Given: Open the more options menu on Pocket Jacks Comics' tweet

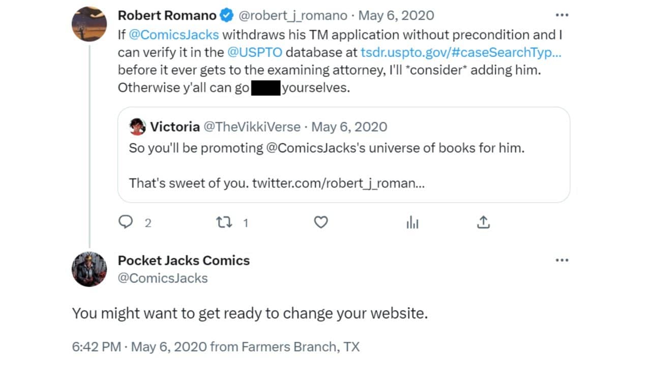Looking at the screenshot, I should click(561, 260).
